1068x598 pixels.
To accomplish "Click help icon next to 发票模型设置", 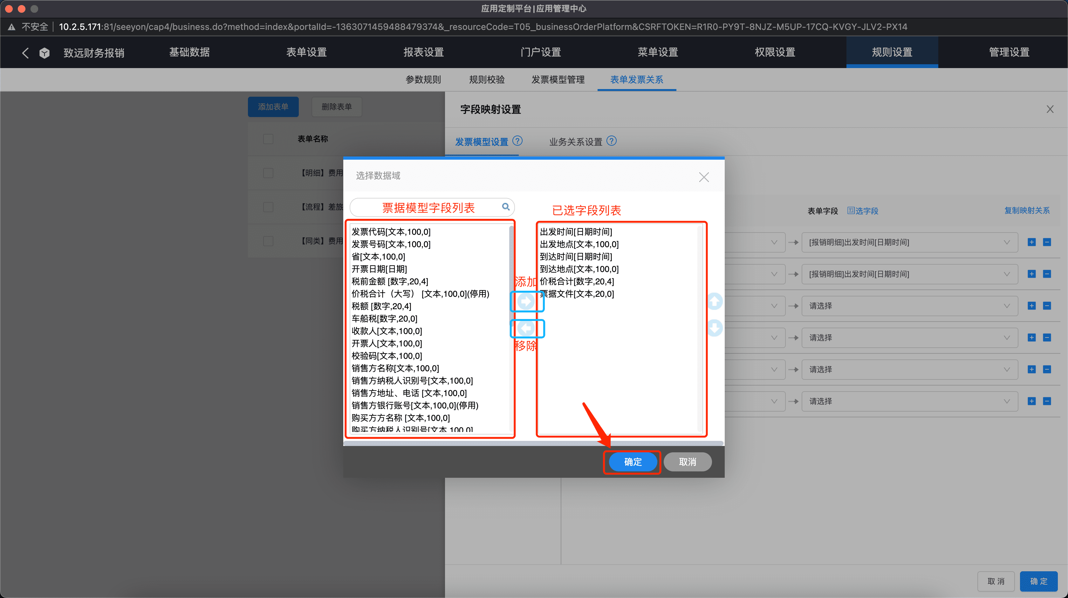I will [x=517, y=141].
